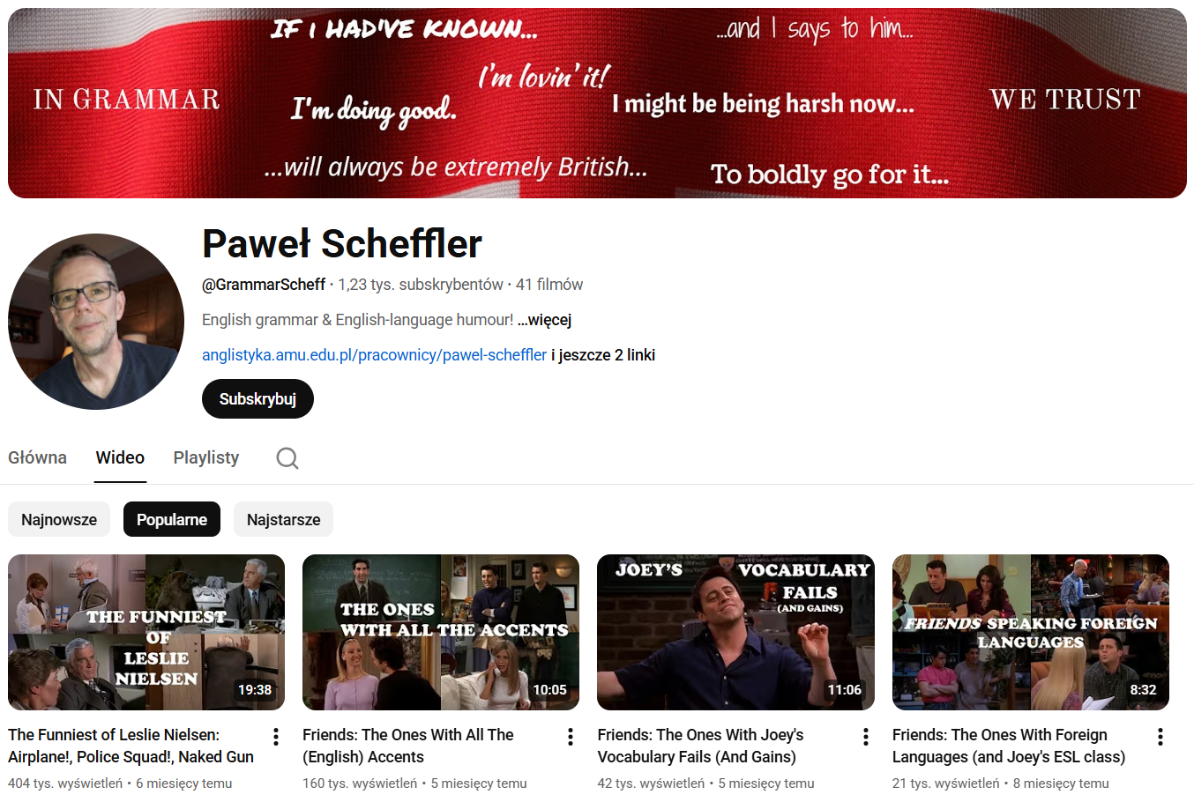Screen dimensions: 1194x802
Task: Open options menu for All The Accents video
Action: coord(571,737)
